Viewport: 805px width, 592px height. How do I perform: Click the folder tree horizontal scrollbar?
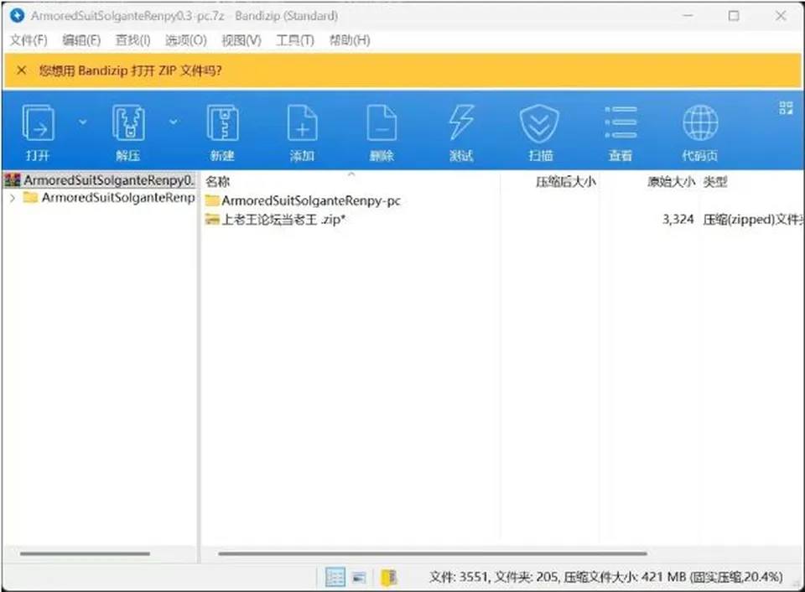point(86,554)
